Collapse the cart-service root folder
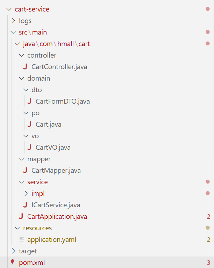The height and width of the screenshot is (268, 214). point(9,9)
